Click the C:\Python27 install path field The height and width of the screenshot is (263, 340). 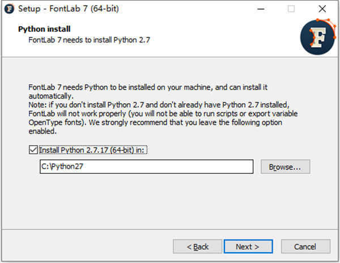point(146,167)
